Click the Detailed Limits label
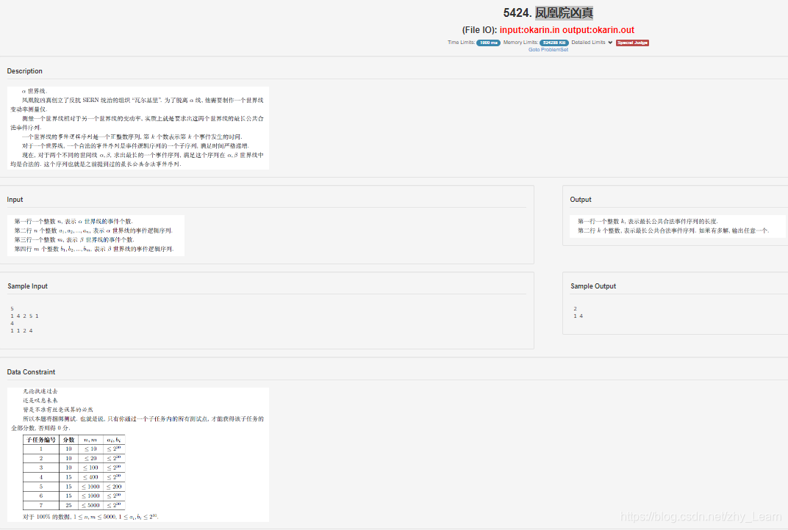The width and height of the screenshot is (788, 530). (588, 43)
